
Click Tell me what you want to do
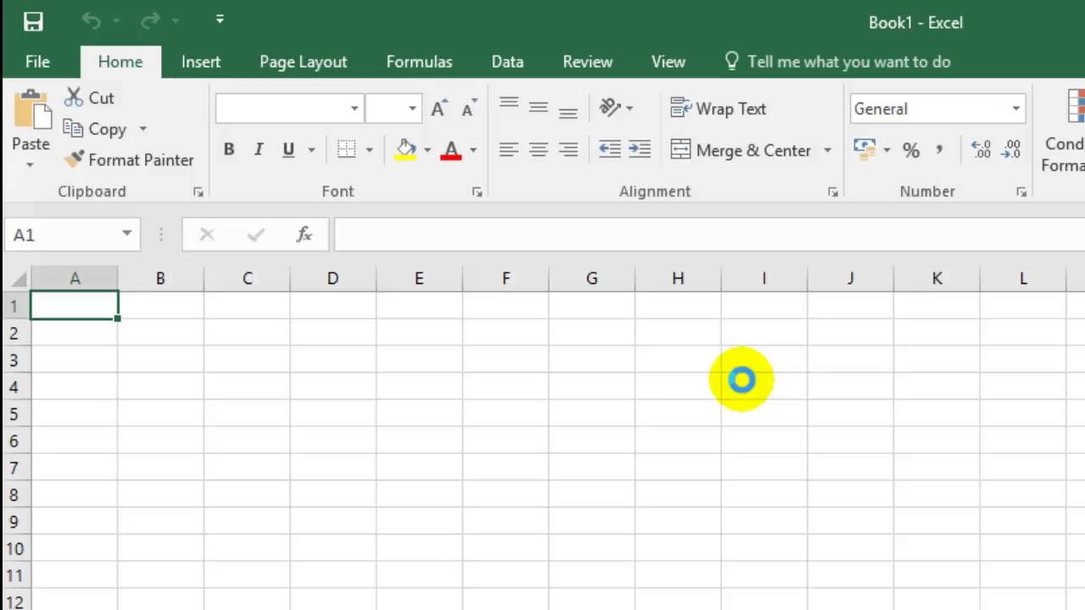pos(848,61)
